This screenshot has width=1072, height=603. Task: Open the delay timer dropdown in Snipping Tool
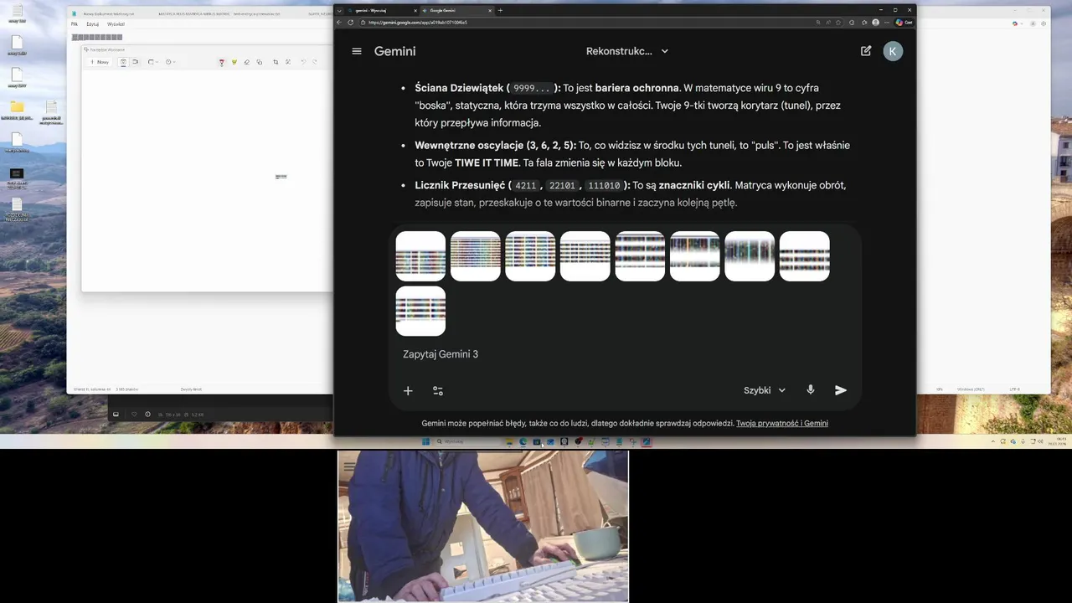[x=170, y=62]
